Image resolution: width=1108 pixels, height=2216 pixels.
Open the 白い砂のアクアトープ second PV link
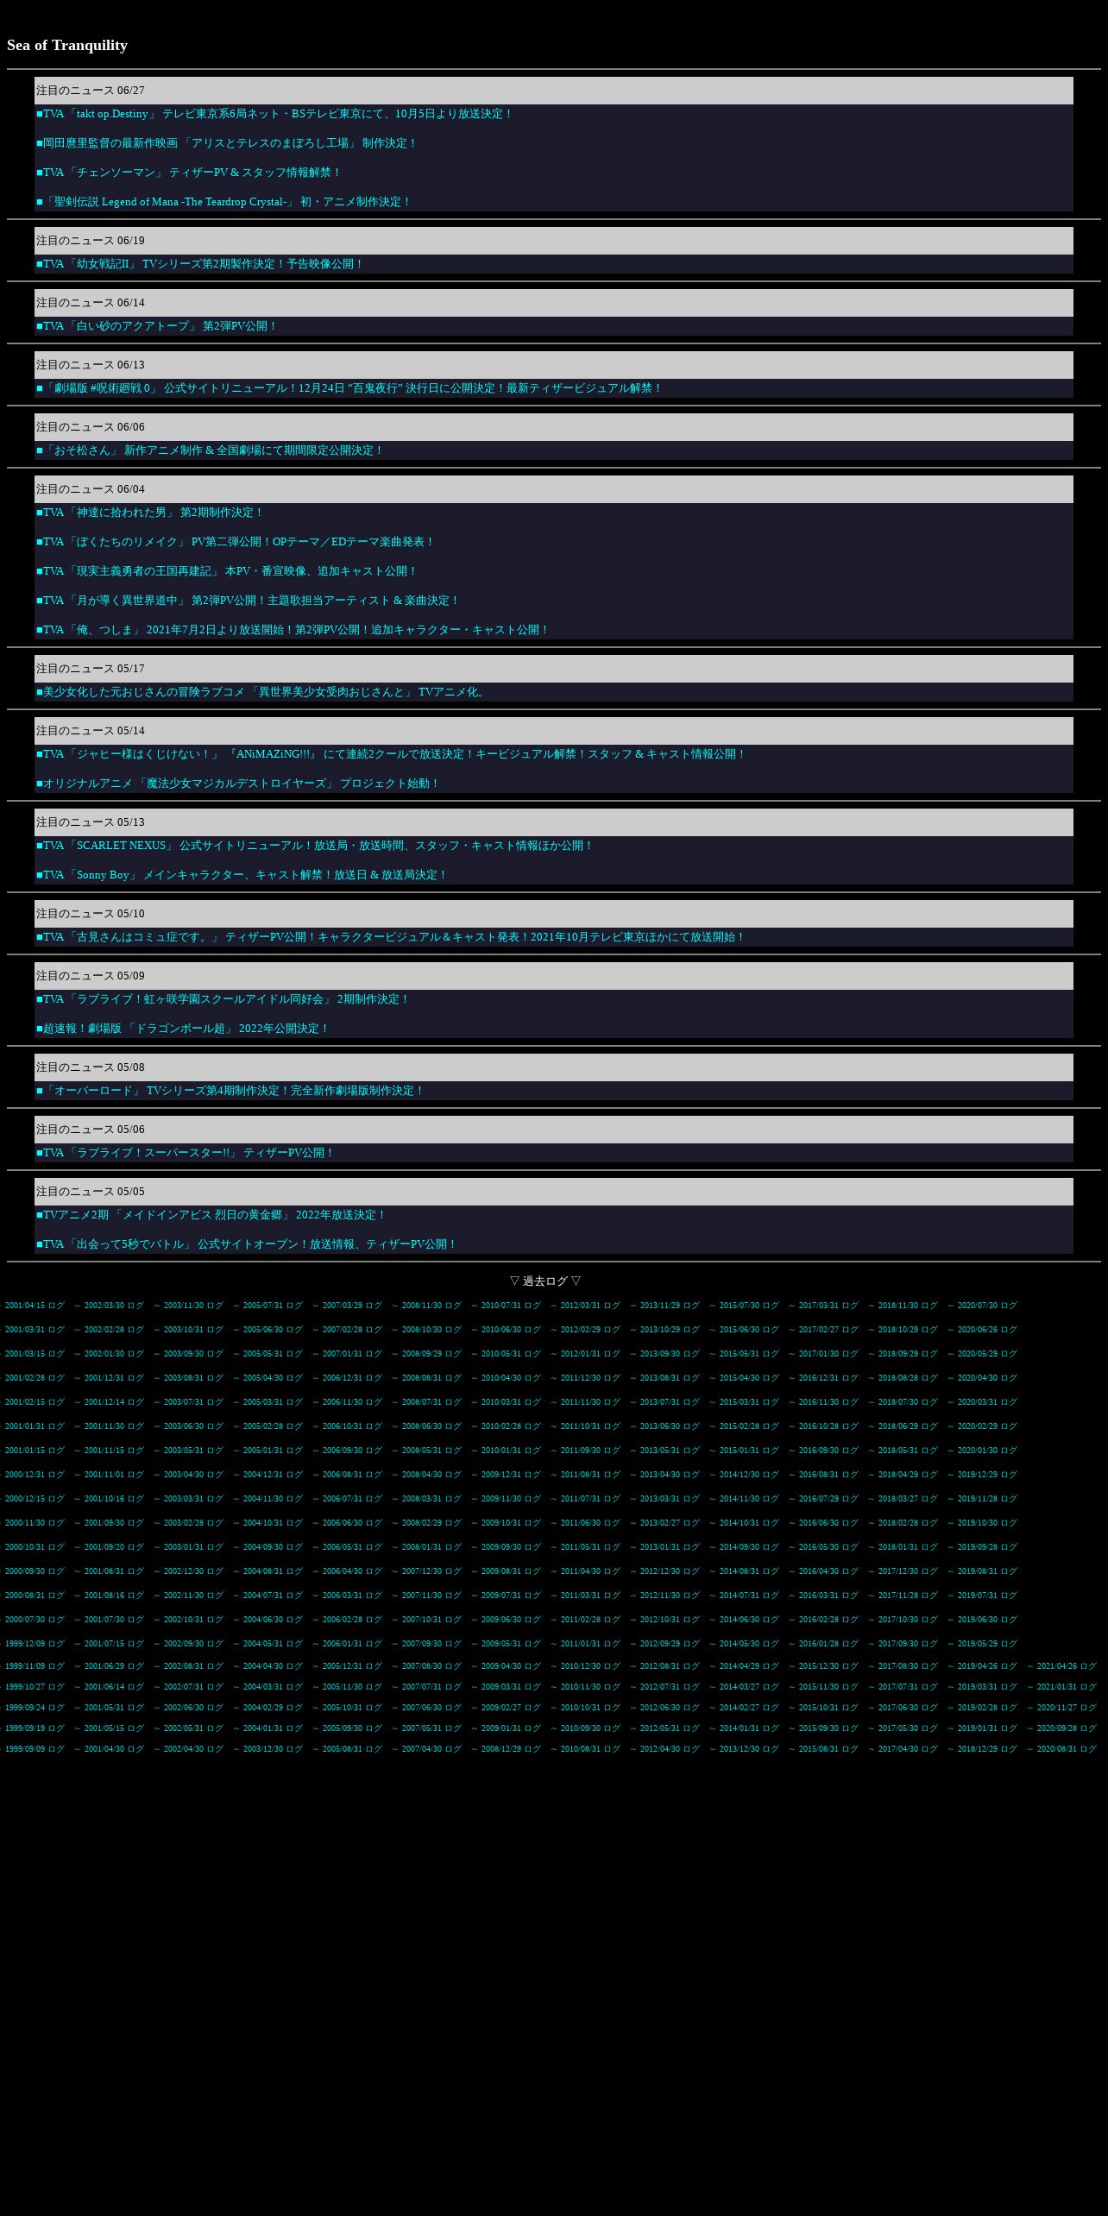point(157,326)
